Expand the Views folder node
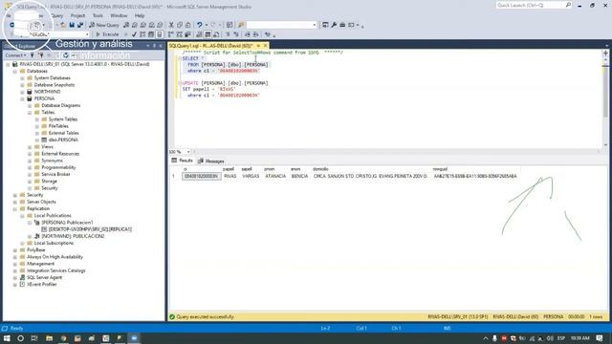Image resolution: width=612 pixels, height=344 pixels. [x=30, y=146]
